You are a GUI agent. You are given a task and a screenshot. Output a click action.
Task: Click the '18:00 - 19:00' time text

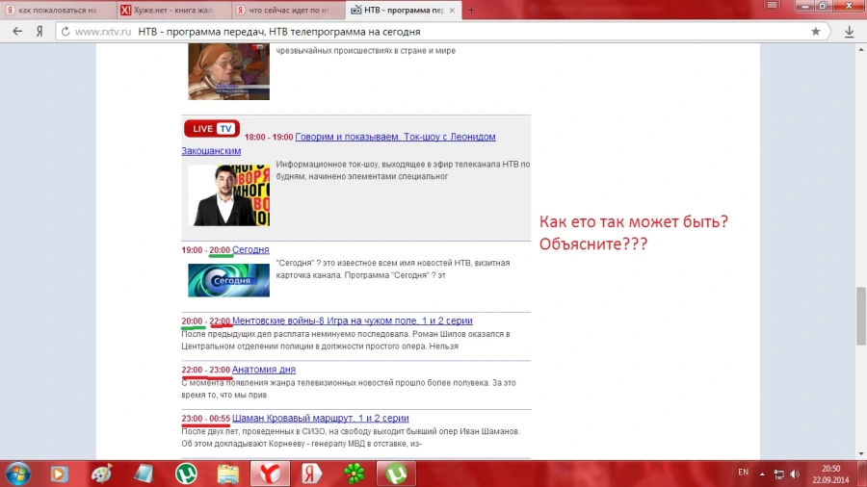coord(269,137)
